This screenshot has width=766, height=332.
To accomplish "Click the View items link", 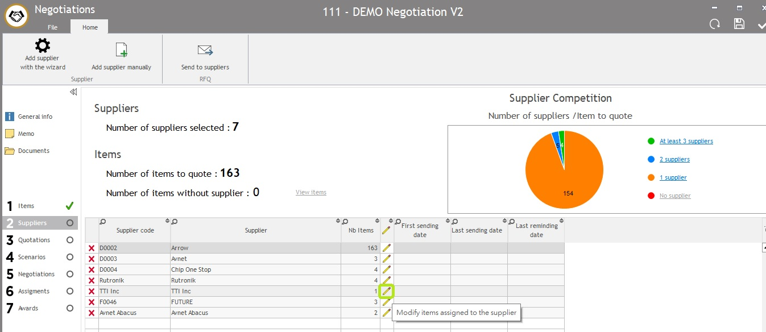I will pyautogui.click(x=310, y=192).
